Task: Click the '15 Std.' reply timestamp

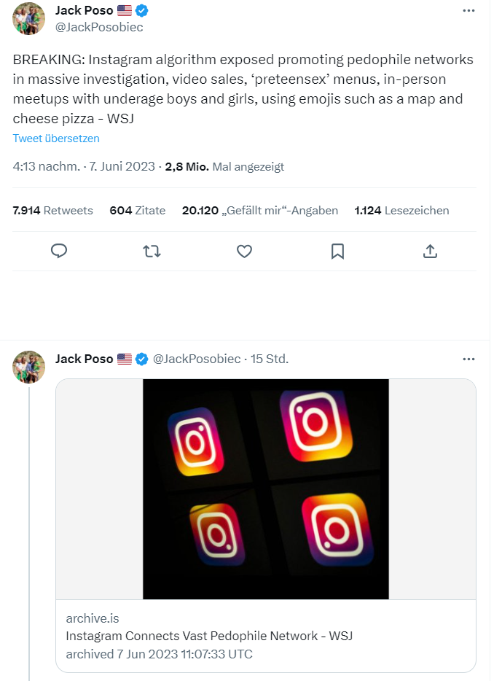Action: click(x=270, y=359)
